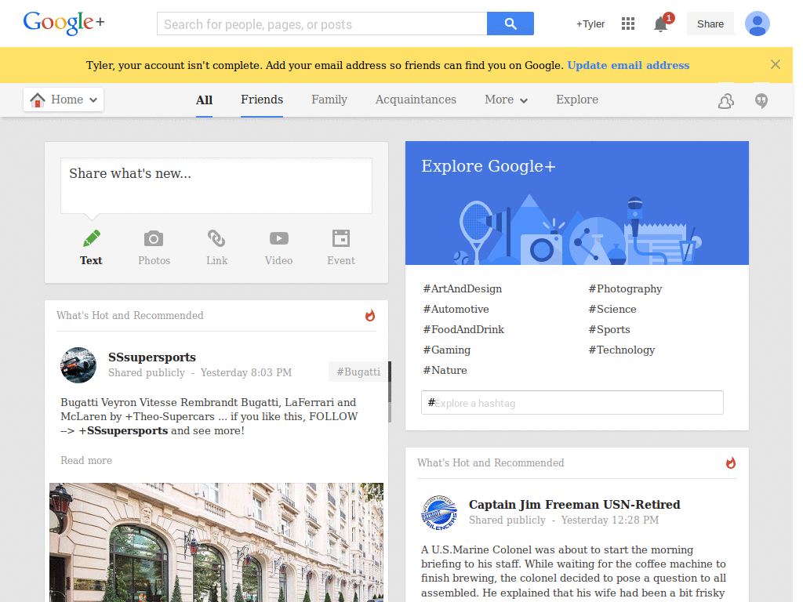Switch to the Friends stream tab
This screenshot has width=803, height=602.
(x=262, y=100)
